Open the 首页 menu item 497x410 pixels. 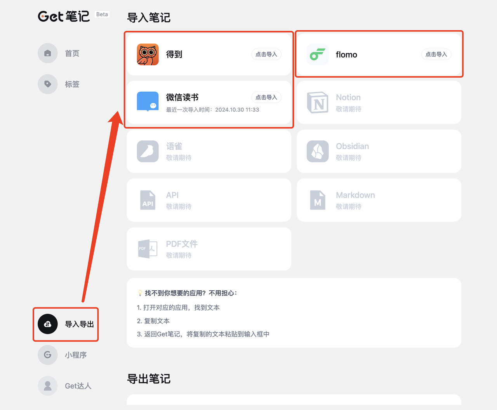[x=72, y=53]
